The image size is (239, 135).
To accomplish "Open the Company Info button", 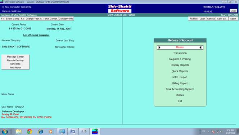I will tap(66, 19).
